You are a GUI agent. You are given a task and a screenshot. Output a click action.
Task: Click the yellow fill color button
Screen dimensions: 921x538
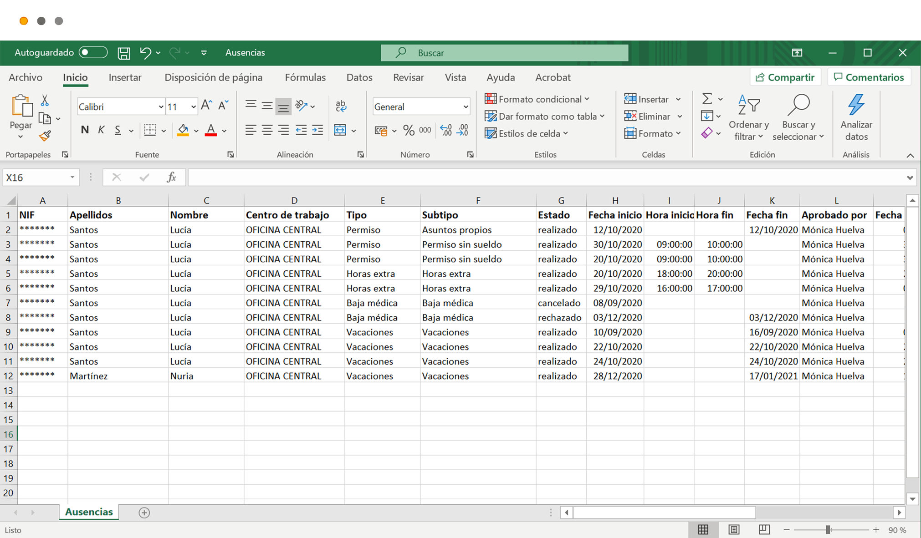[183, 130]
